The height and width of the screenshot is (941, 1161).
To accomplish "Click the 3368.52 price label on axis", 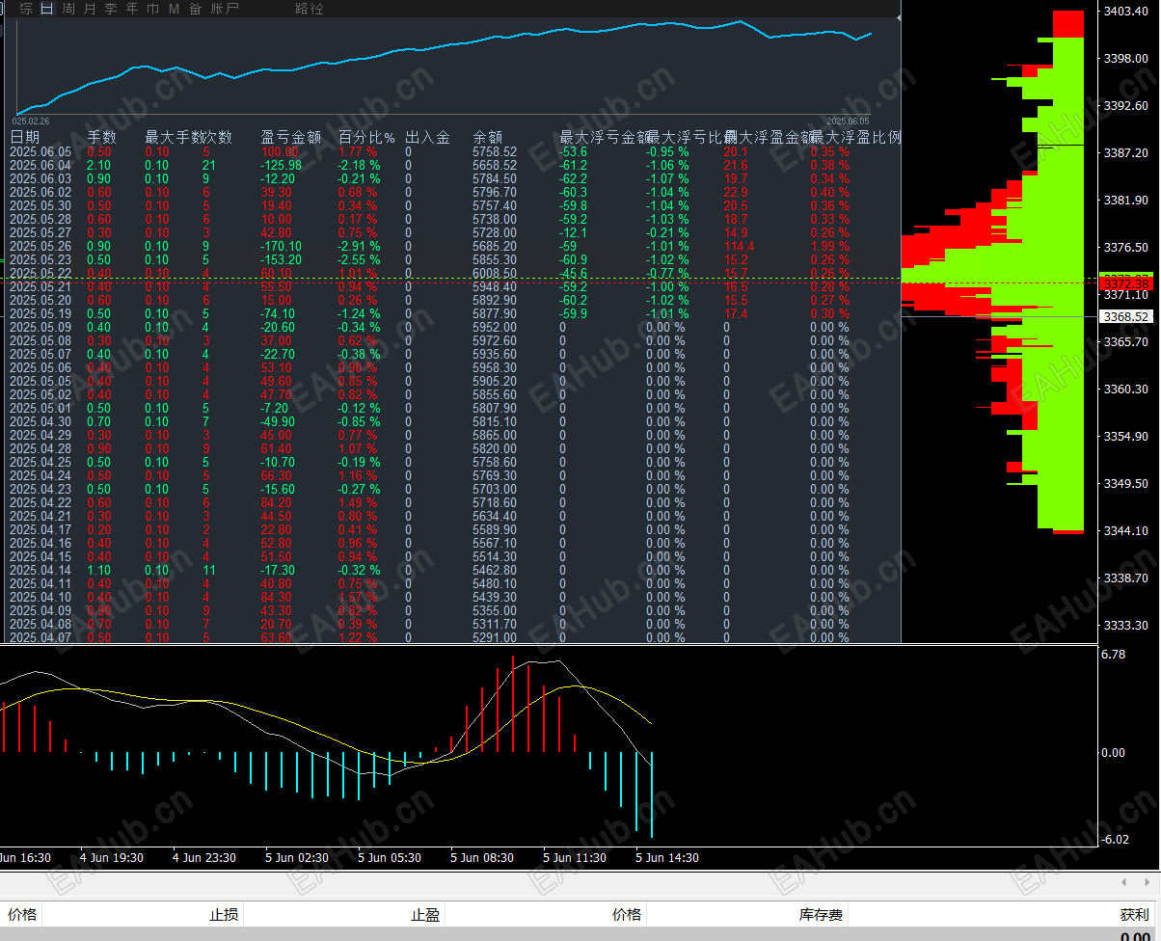I will (x=1124, y=316).
